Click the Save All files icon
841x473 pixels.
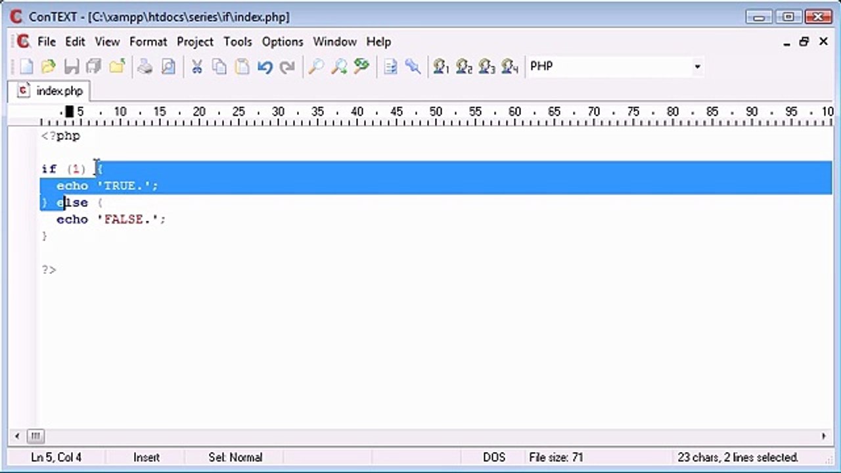[94, 66]
